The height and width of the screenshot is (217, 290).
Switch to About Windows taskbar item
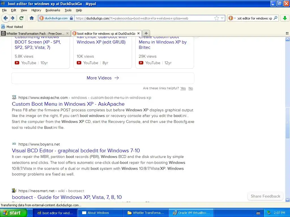(x=100, y=213)
